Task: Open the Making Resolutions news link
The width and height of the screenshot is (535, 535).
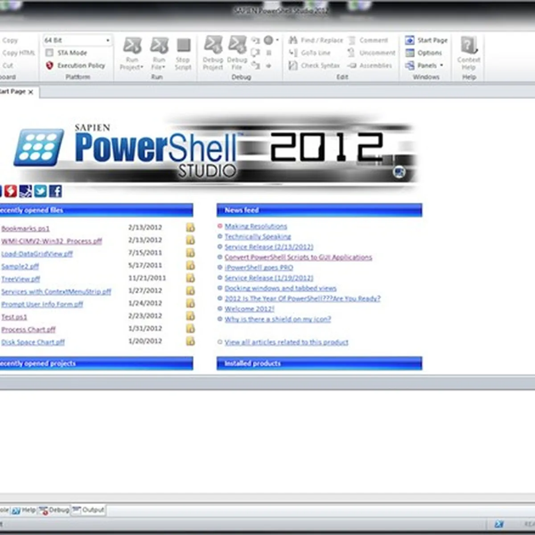Action: [255, 226]
